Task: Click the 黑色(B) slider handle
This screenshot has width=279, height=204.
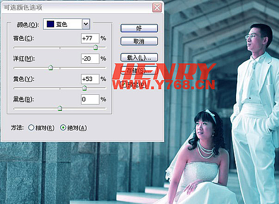Action: tap(60, 108)
